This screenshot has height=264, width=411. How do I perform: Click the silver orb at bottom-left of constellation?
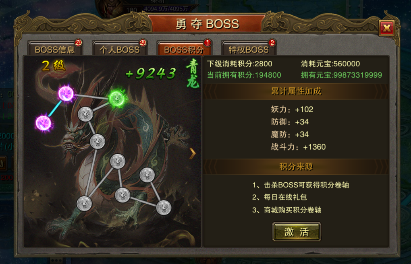click(x=84, y=204)
